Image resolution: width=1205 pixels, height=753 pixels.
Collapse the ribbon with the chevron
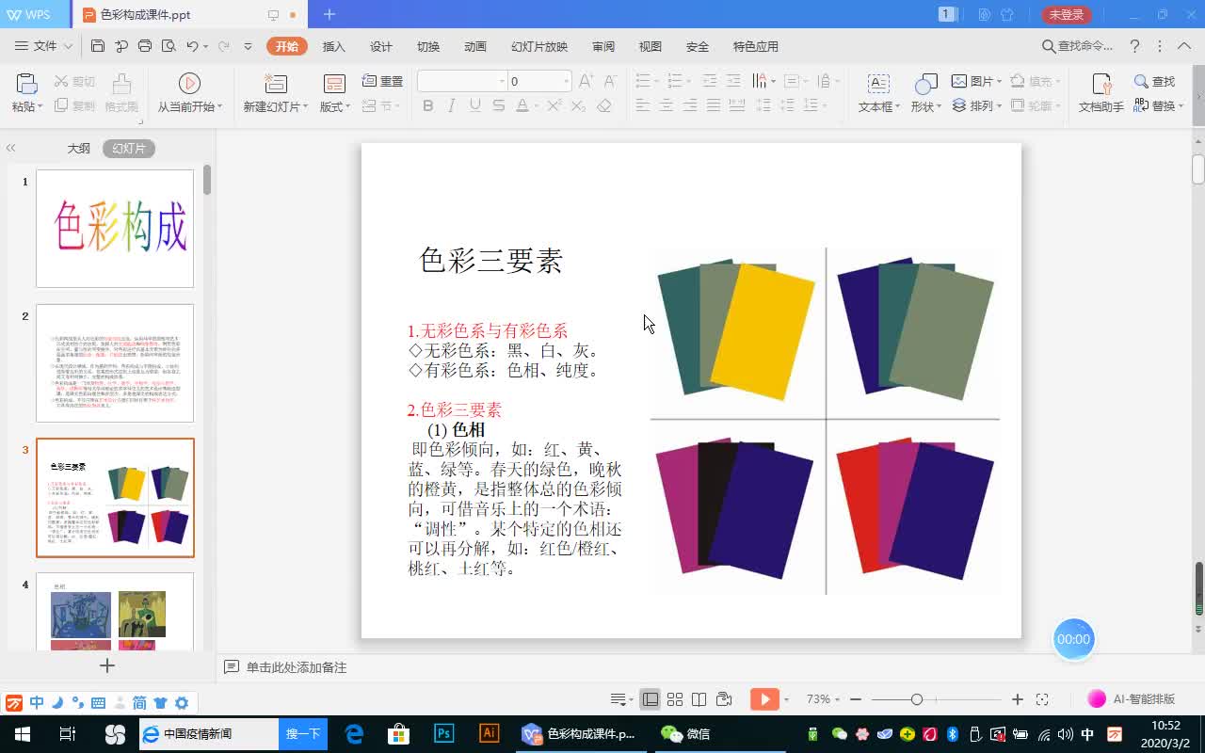(x=1183, y=46)
